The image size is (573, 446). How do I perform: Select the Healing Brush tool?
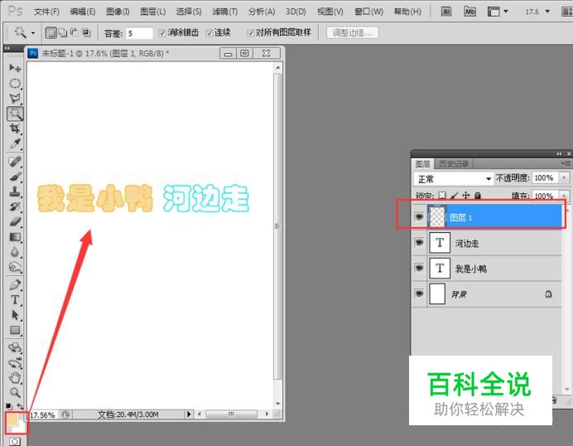click(15, 161)
